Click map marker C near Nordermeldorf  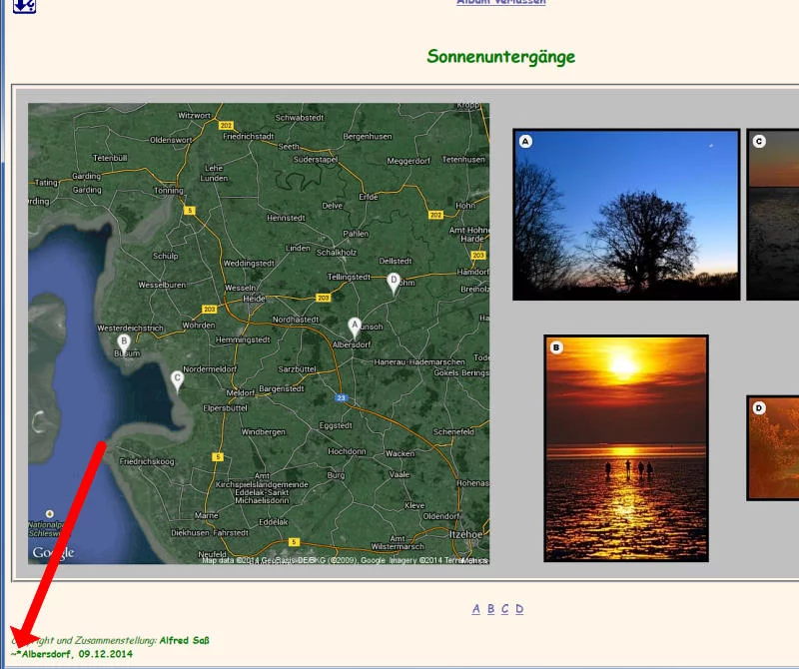pos(177,380)
